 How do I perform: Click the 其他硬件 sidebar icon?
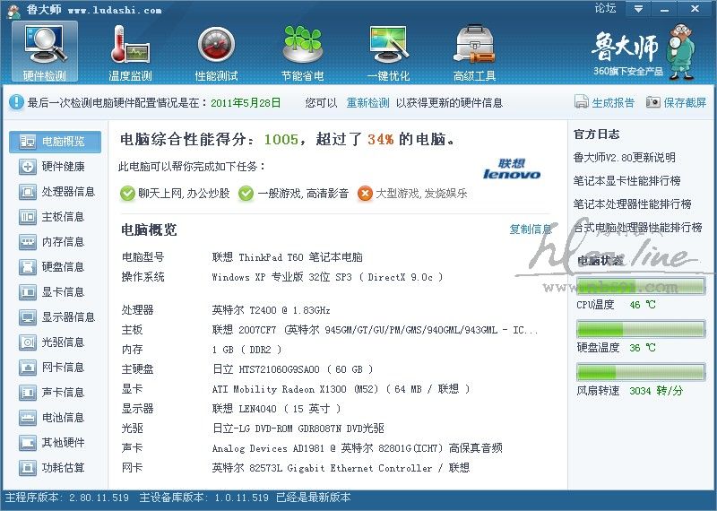(x=28, y=443)
